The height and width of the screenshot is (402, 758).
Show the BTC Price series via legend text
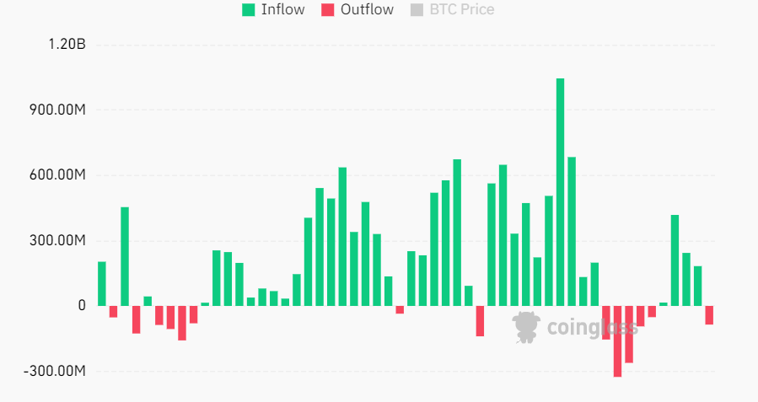click(x=461, y=10)
